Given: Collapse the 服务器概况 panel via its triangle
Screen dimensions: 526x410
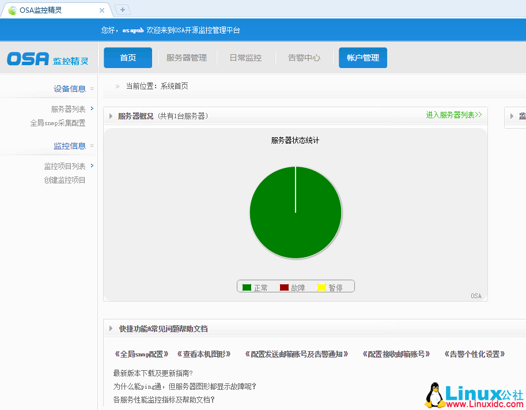Looking at the screenshot, I should pyautogui.click(x=111, y=115).
